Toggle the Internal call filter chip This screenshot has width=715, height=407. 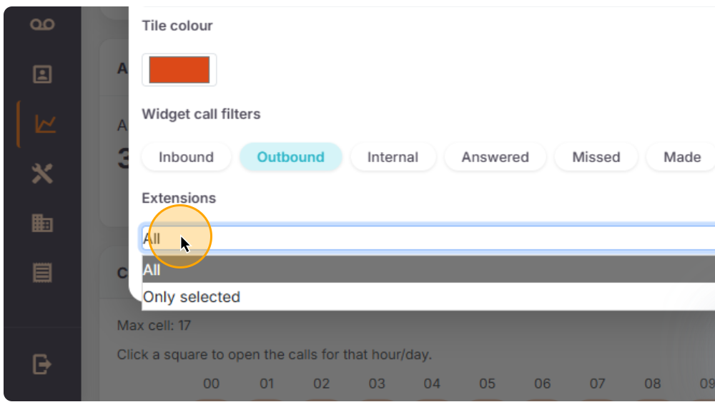click(393, 157)
